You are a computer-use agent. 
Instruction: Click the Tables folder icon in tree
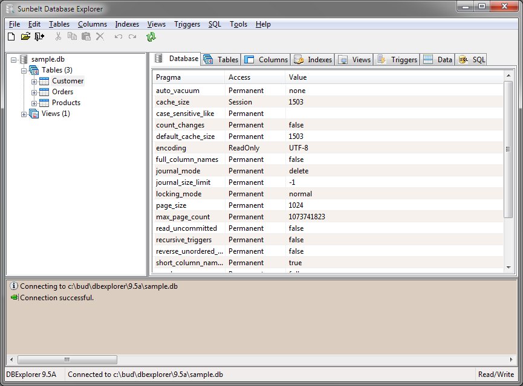[34, 70]
